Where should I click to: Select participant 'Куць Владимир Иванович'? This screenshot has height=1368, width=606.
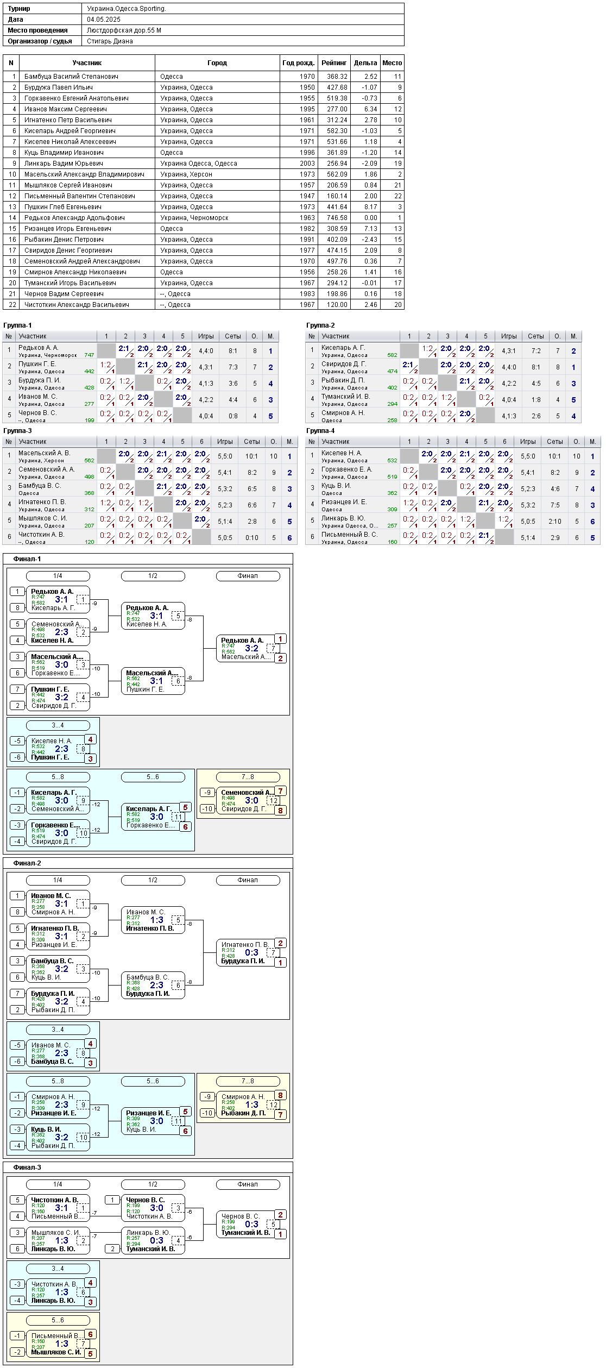pyautogui.click(x=64, y=153)
